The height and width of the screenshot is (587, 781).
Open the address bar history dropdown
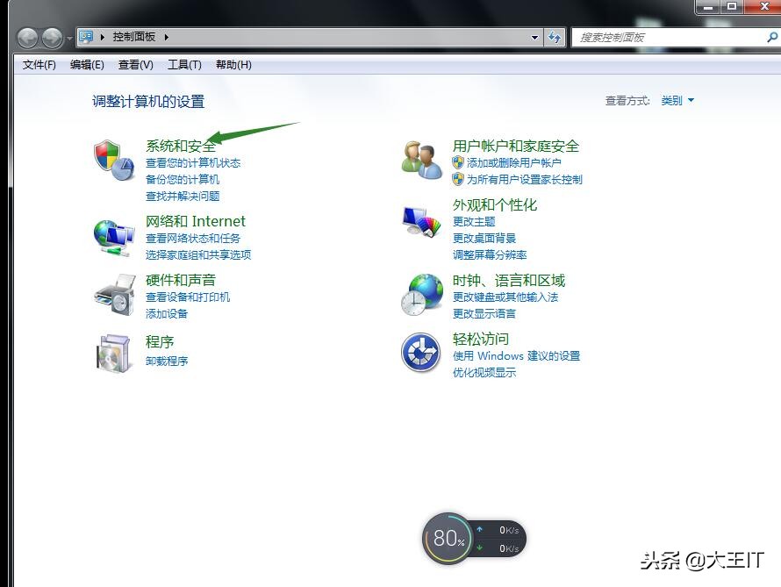tap(535, 37)
